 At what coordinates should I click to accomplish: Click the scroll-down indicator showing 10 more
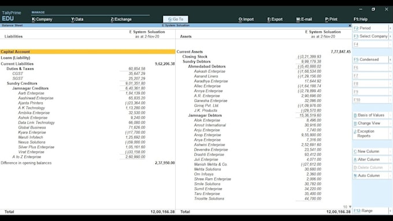(347, 207)
